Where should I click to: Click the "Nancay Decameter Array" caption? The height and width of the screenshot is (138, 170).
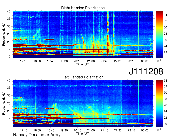tap(37, 135)
